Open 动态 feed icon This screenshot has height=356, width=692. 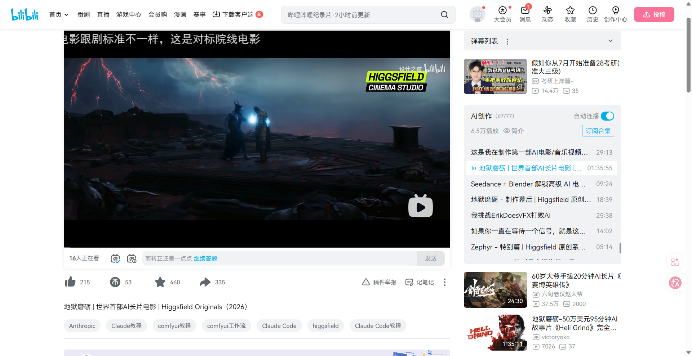[547, 10]
